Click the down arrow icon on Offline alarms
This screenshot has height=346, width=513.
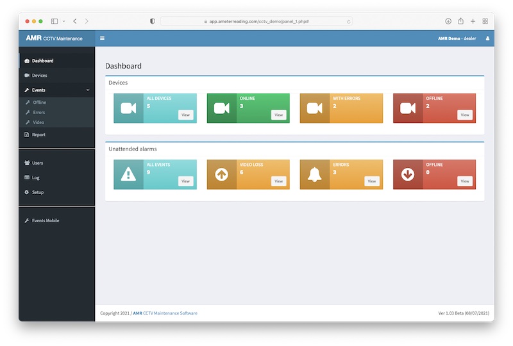[x=408, y=174]
